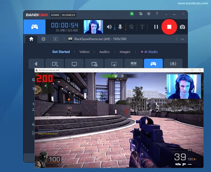Click the red 200 FPS counter
The width and height of the screenshot is (211, 172).
pos(45,79)
